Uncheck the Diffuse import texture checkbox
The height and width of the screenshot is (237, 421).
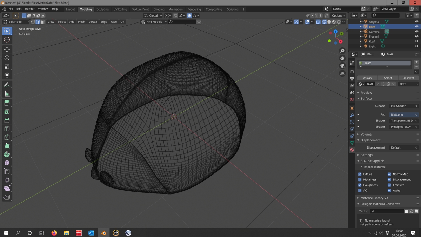[x=360, y=174]
